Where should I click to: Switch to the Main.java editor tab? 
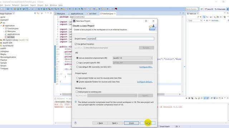pyautogui.click(x=60, y=14)
